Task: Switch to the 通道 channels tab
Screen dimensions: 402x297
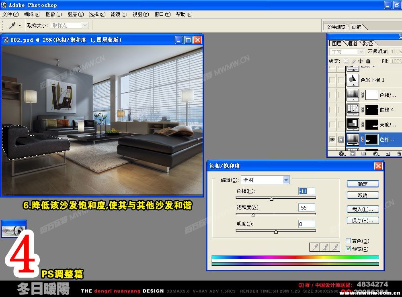Action: 353,43
